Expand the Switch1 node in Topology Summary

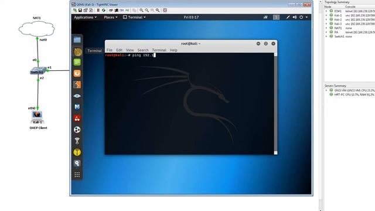[326, 36]
